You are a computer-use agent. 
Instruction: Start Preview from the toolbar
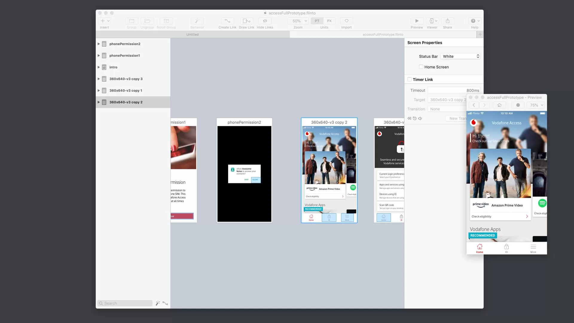(x=416, y=21)
